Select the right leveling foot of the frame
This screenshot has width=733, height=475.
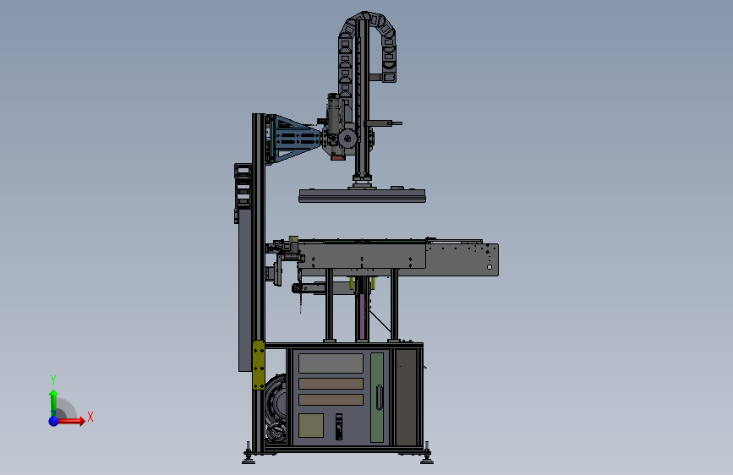coord(426,454)
